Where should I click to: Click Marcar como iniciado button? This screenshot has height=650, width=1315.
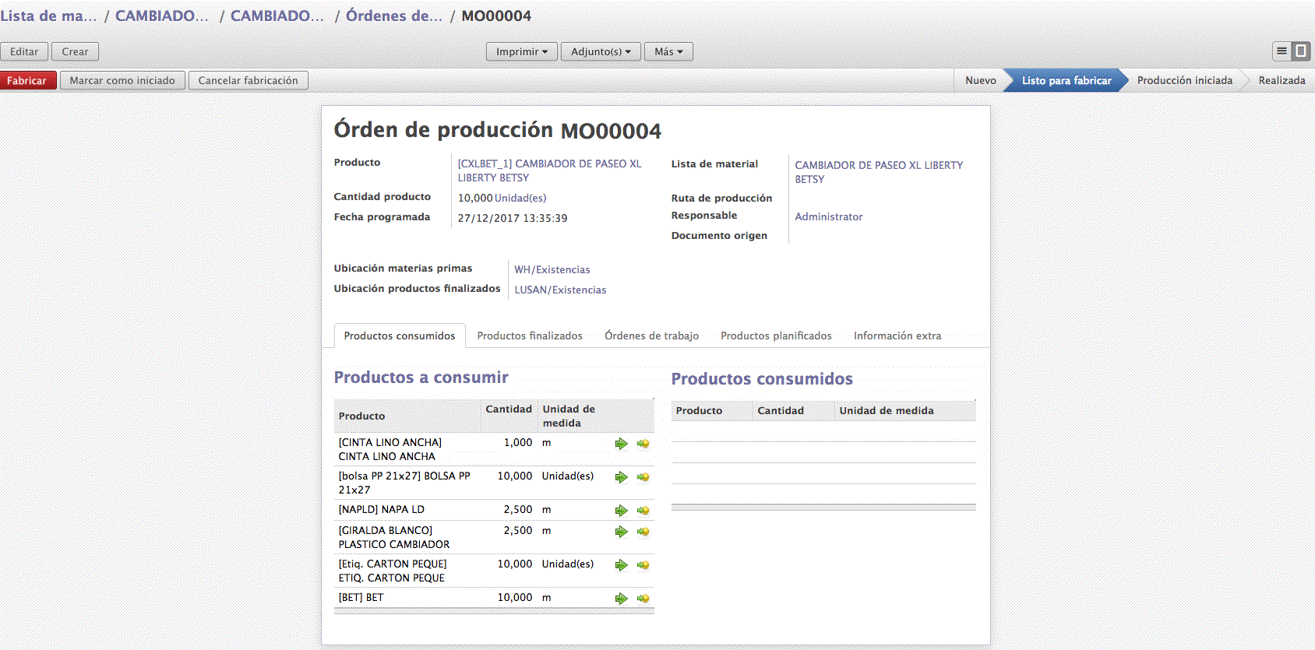(x=122, y=80)
